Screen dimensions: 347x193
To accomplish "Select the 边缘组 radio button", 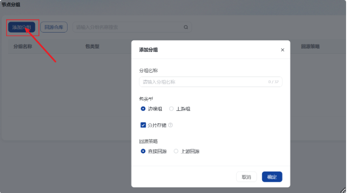I will [x=143, y=109].
